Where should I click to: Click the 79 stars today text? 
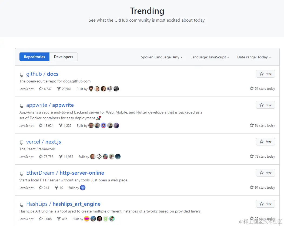(x=262, y=156)
